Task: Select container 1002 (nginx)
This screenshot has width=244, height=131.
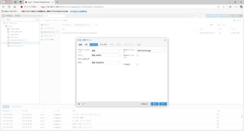Action: tap(15, 29)
